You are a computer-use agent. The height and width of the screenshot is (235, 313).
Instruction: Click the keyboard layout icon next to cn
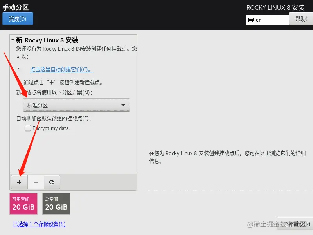tap(251, 20)
